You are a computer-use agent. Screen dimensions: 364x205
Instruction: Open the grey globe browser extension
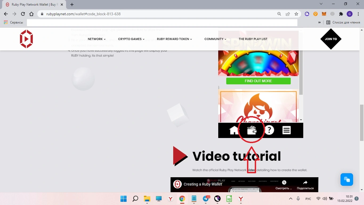click(x=333, y=14)
